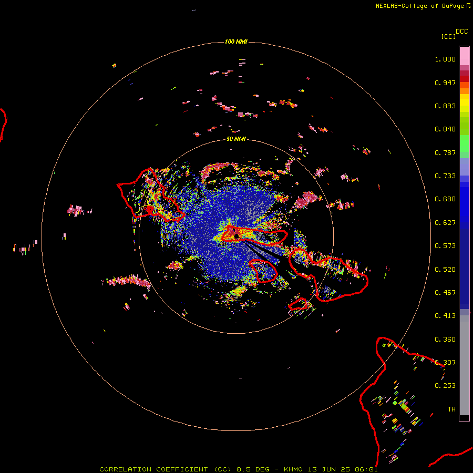Select the 0.733 scale value
473x473 pixels.
point(445,176)
